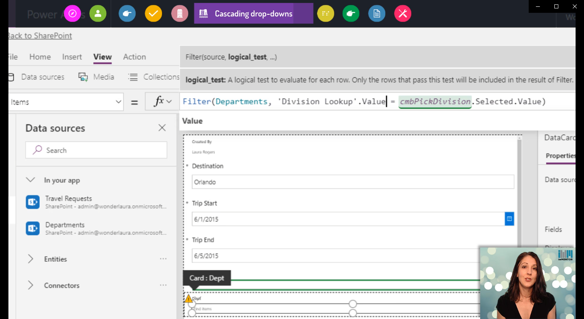Screen dimensions: 584x319
Task: Click the Media ribbon button
Action: tap(97, 77)
